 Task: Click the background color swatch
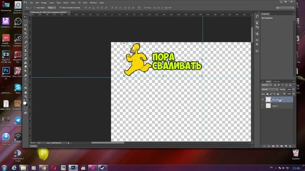[27, 104]
